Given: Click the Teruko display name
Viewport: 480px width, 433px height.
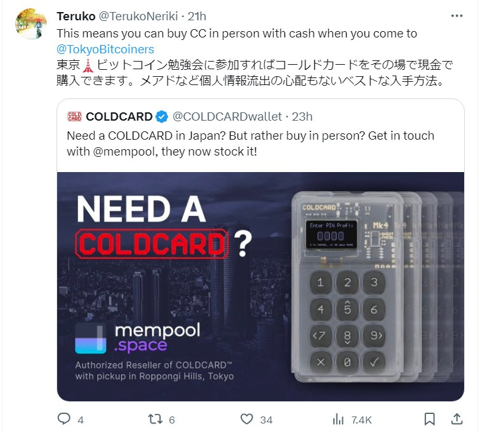Looking at the screenshot, I should (76, 17).
